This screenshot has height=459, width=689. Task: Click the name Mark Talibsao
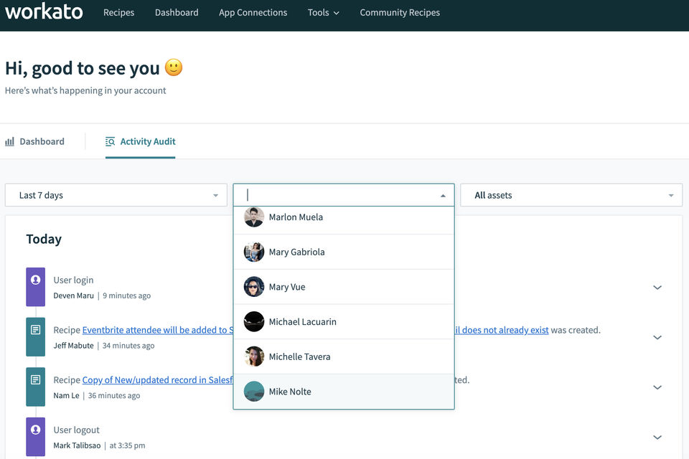[x=77, y=445]
